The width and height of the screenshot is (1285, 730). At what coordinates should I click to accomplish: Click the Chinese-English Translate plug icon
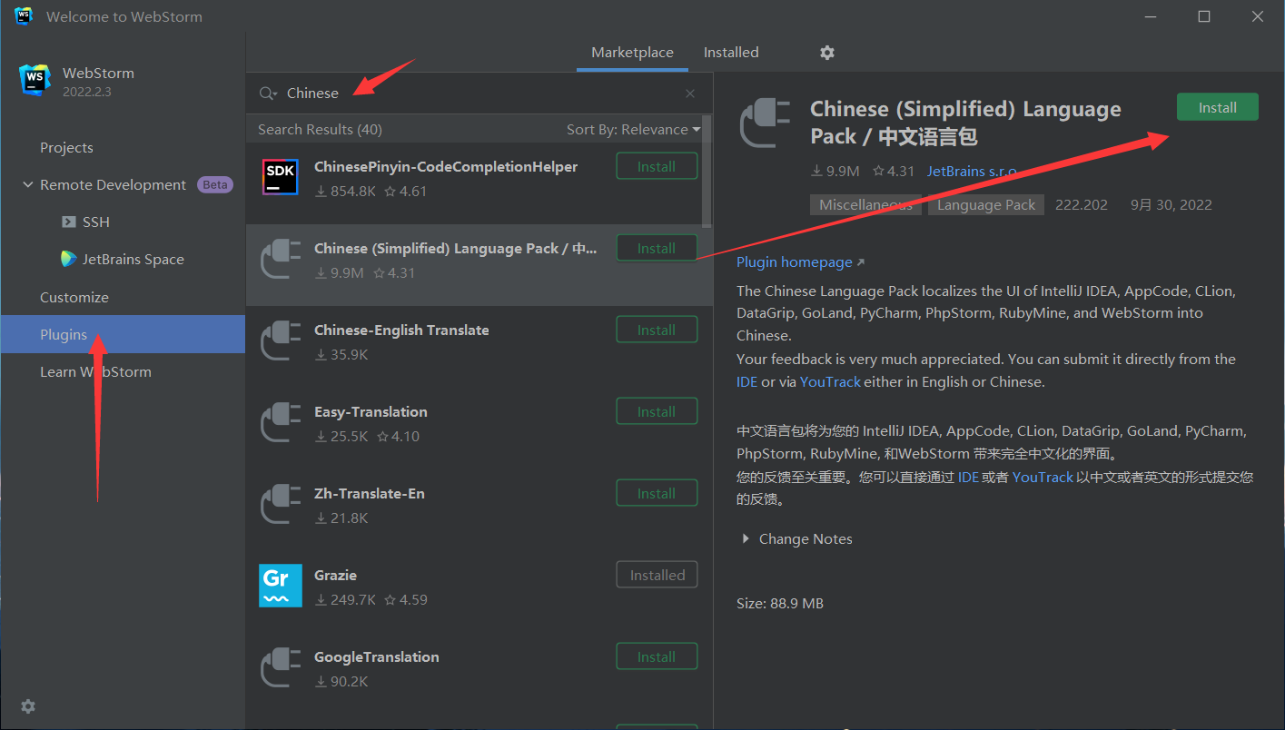(x=280, y=340)
